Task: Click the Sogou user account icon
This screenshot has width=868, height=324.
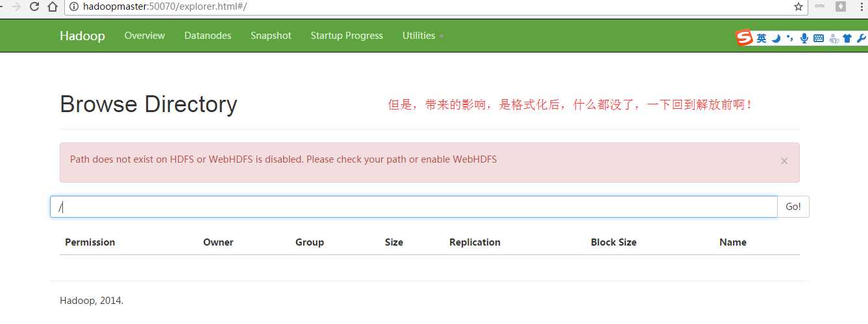Action: [833, 38]
